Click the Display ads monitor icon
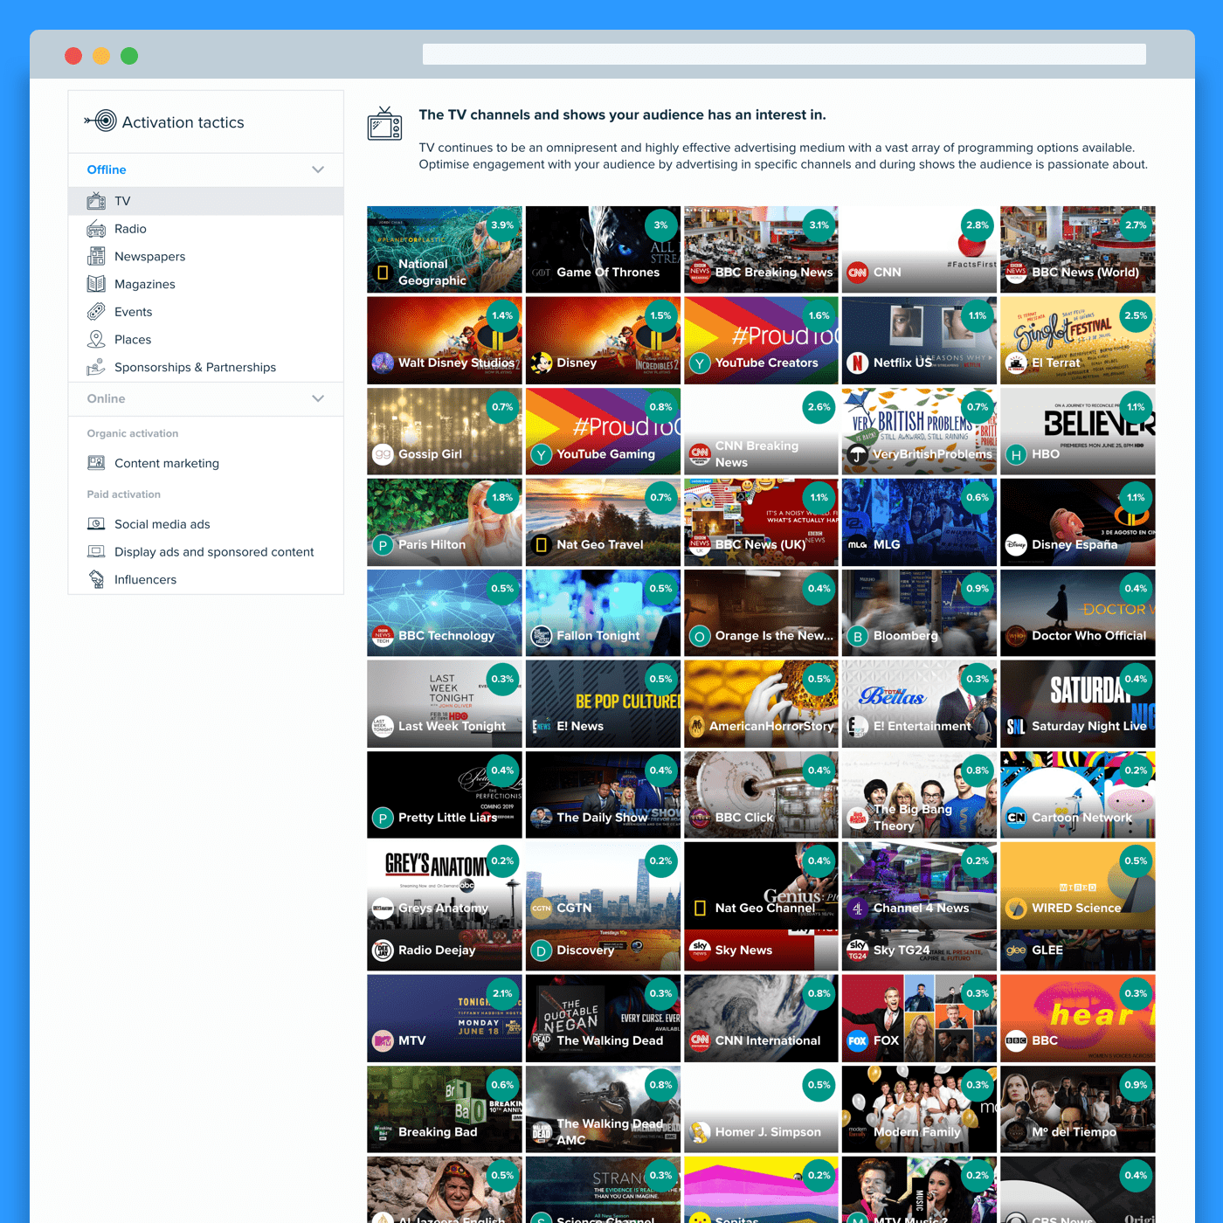 tap(96, 551)
